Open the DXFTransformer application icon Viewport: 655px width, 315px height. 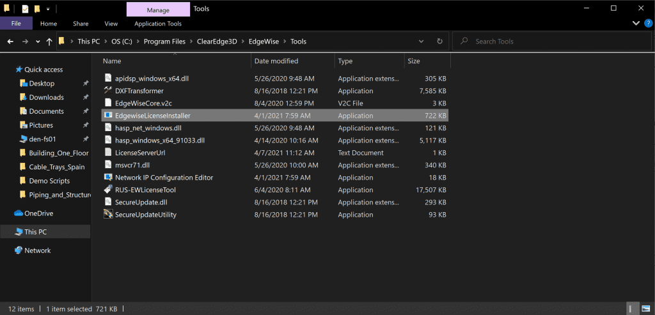point(108,91)
